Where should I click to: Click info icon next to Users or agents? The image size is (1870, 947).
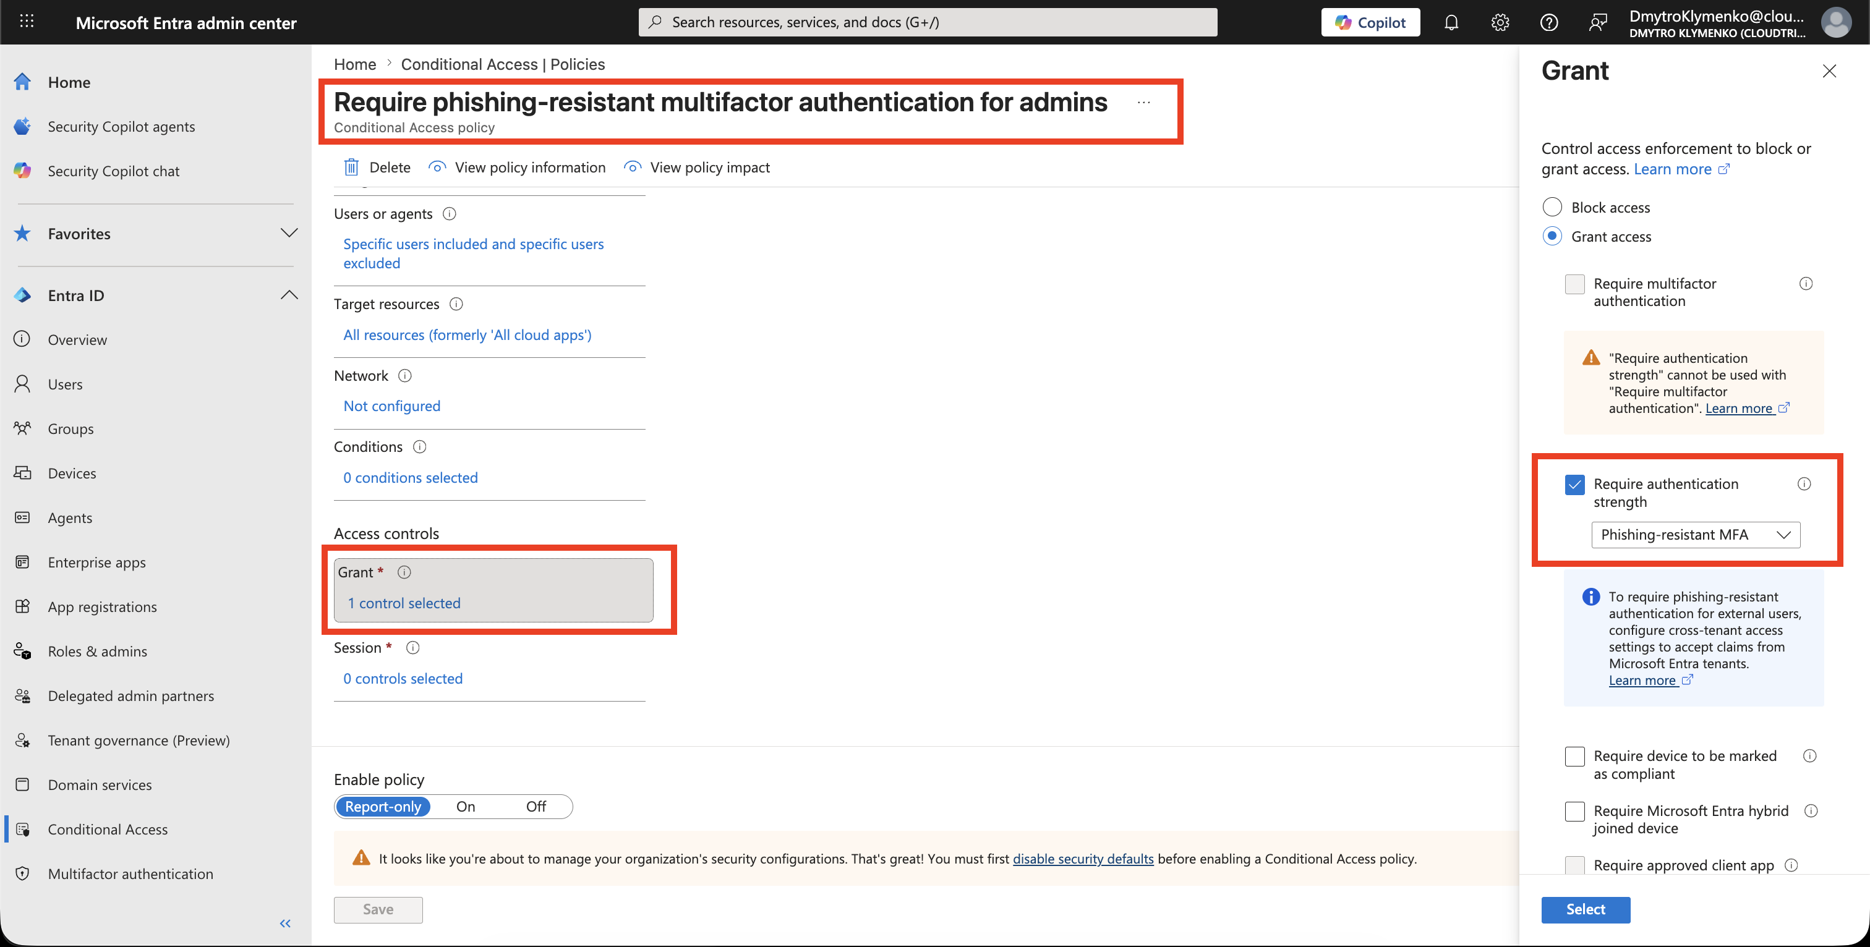pyautogui.click(x=450, y=213)
